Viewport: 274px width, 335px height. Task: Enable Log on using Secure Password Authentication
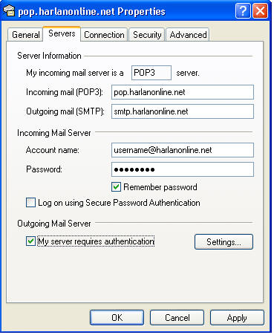(30, 203)
